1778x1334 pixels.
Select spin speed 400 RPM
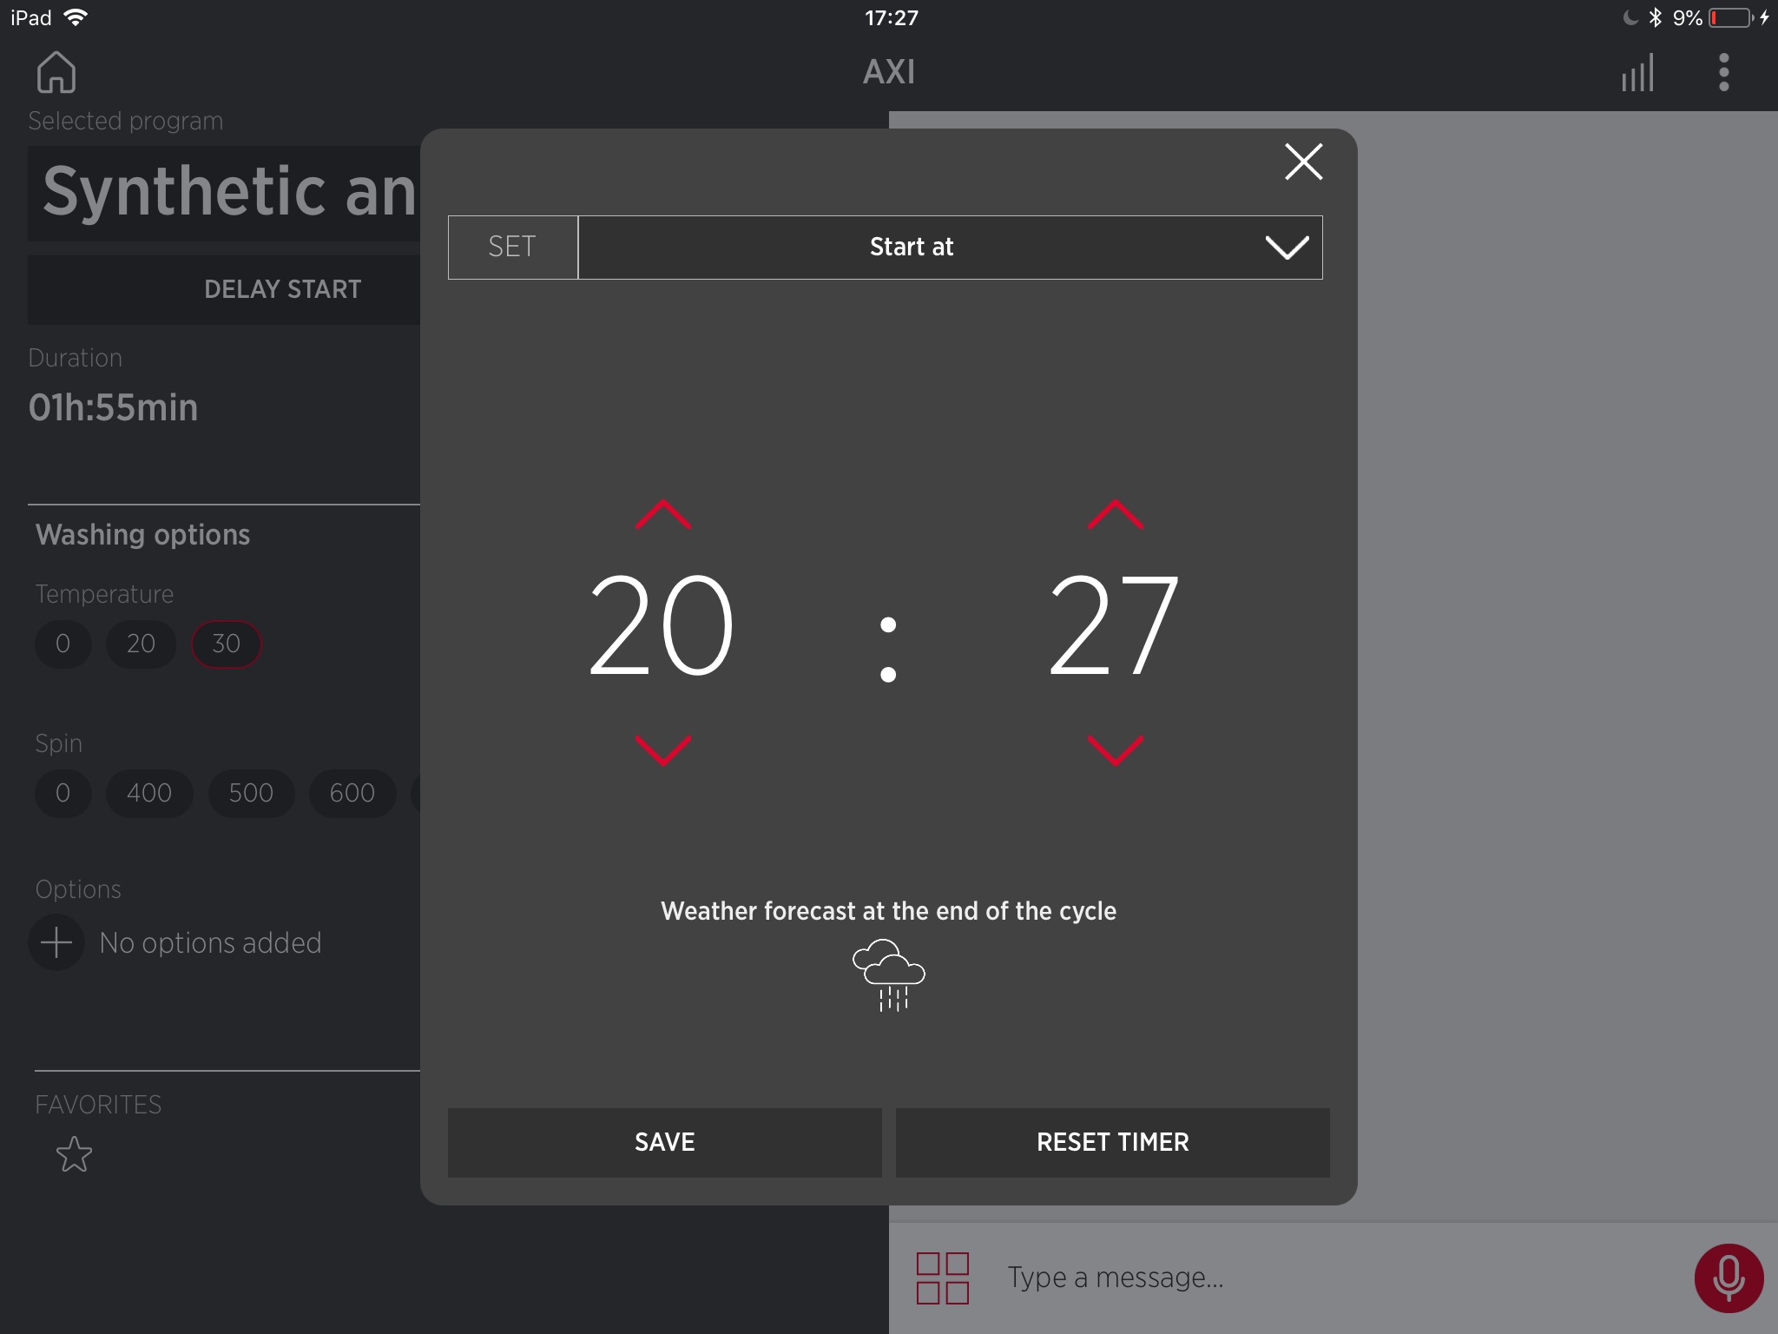click(150, 792)
